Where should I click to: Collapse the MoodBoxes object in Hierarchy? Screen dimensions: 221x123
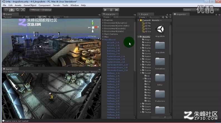(103, 40)
